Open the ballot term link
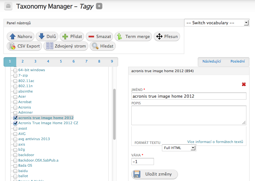The image size is (255, 181). click(23, 176)
